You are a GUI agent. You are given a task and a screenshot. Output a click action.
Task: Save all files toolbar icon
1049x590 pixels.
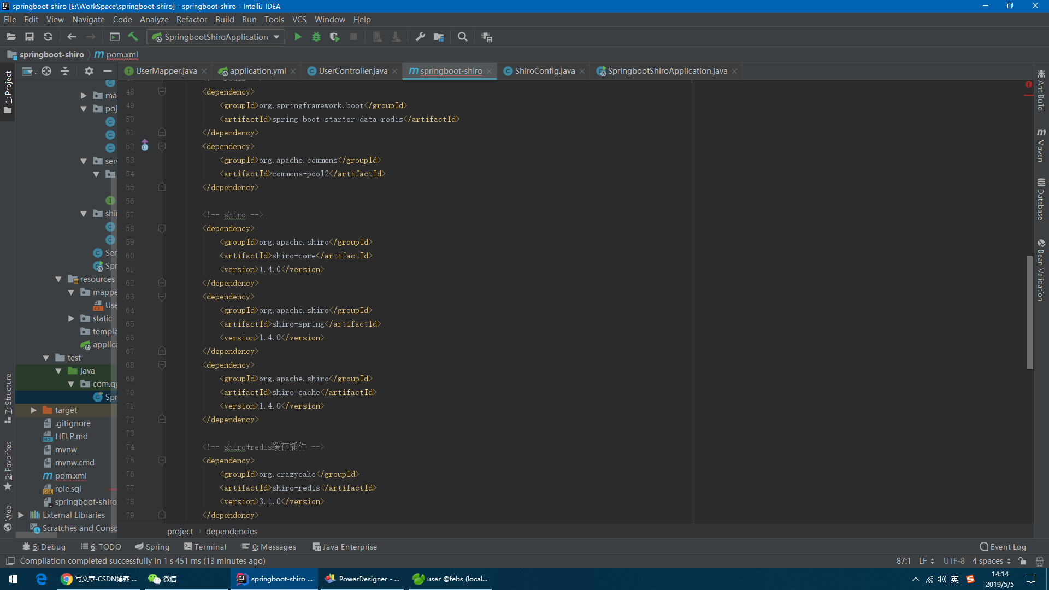[x=30, y=37]
